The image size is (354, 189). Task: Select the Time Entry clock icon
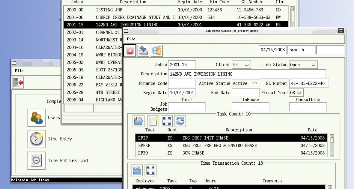coord(36,139)
